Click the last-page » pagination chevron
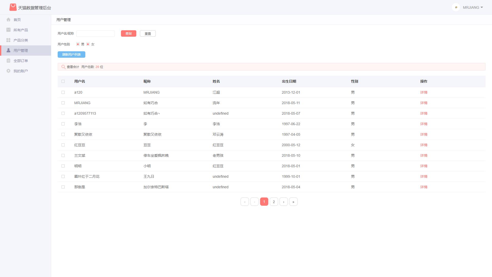Screen dimensions: 492x277 293,202
